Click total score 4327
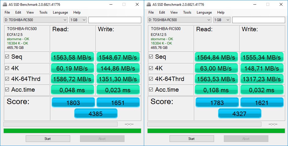 [x=239, y=113]
